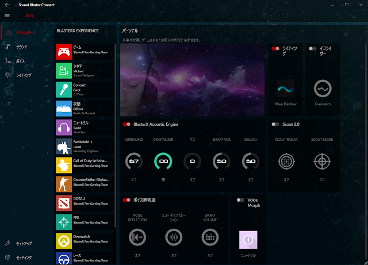Click the Scout Mode crosshair icon
The image size is (368, 265).
(322, 162)
